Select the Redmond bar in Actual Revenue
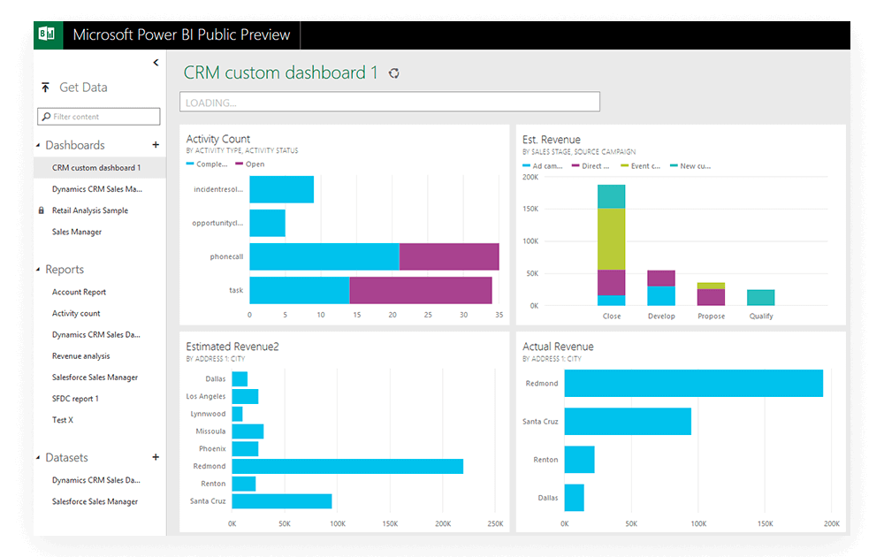Image resolution: width=884 pixels, height=557 pixels. (x=693, y=384)
